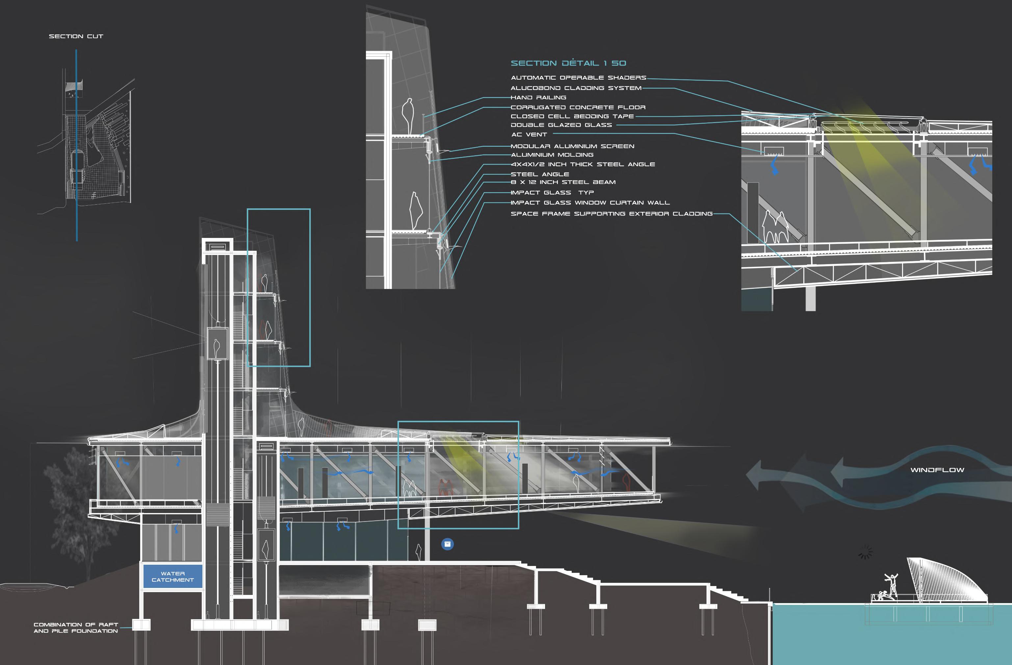Click Combination of Raft and Pile Foundation label
Viewport: 1012px width, 665px height.
pyautogui.click(x=76, y=627)
